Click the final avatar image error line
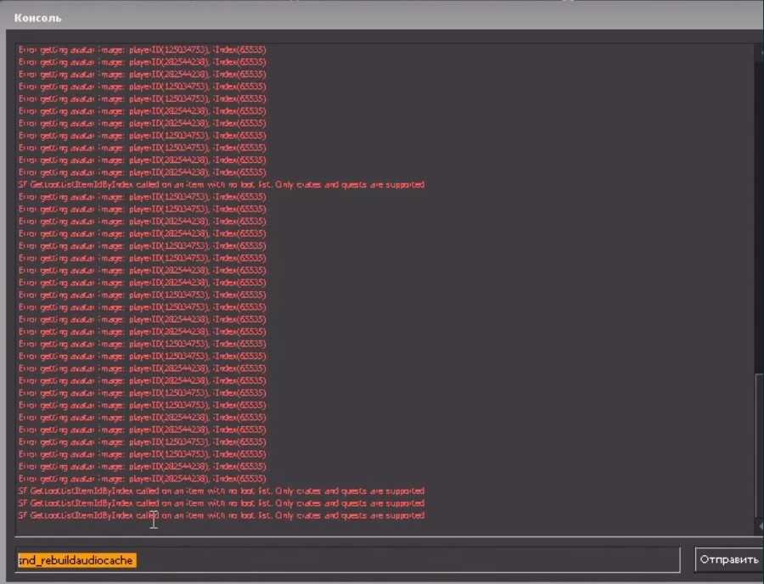 (143, 479)
